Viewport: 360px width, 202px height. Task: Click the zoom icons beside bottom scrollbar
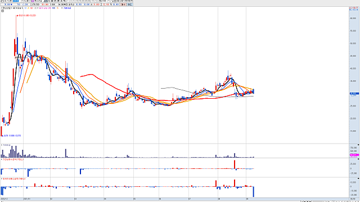306,201
